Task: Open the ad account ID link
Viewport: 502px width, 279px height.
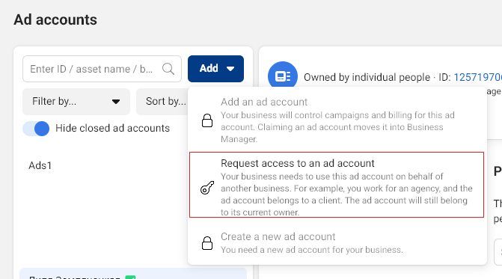Action: point(477,77)
